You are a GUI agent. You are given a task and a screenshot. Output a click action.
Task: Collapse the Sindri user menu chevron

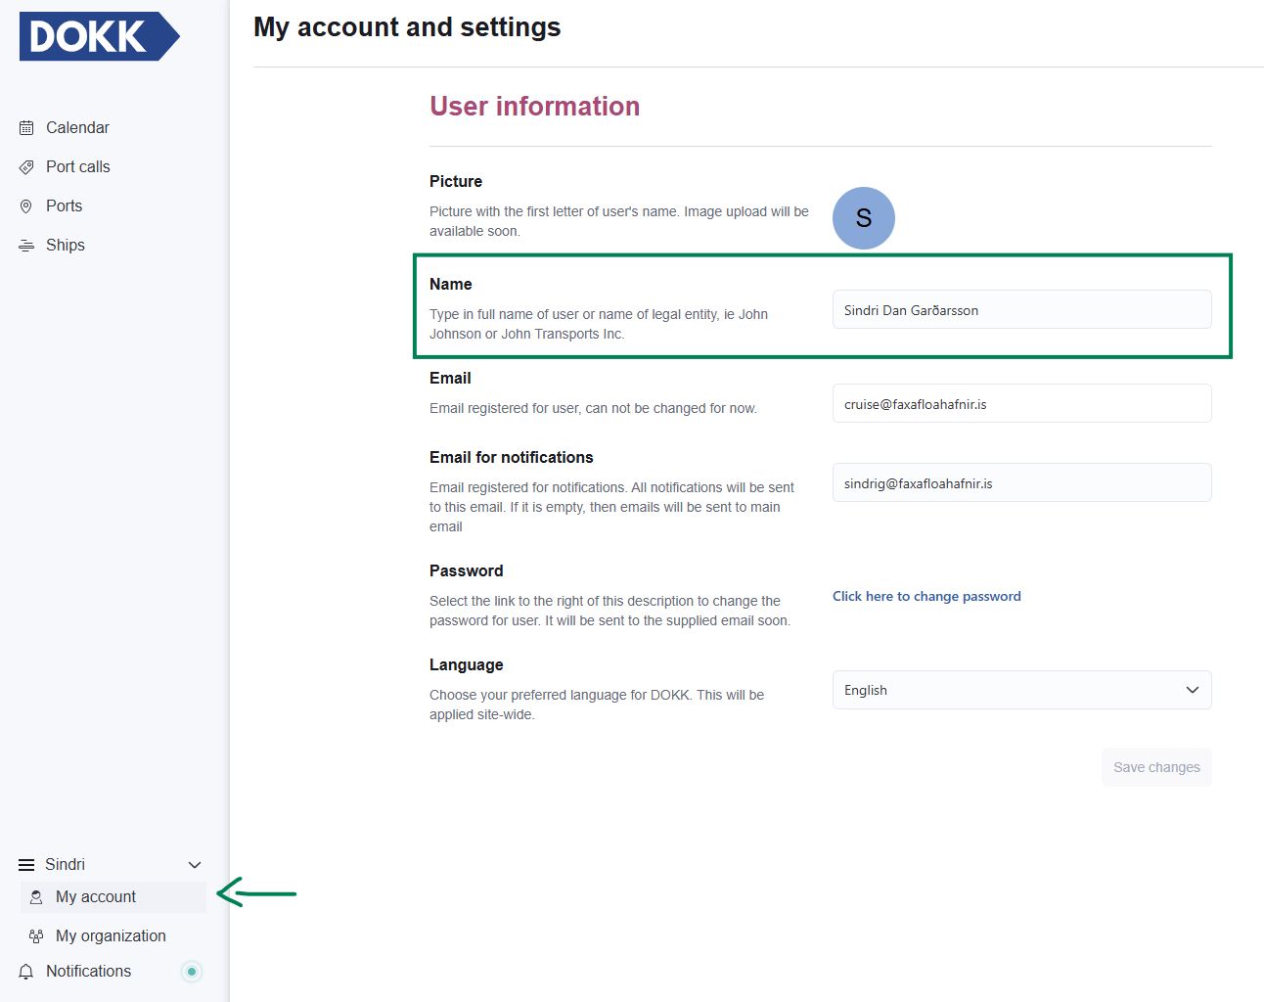(195, 865)
